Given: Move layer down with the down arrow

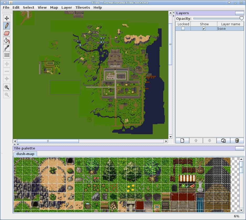Looking at the screenshot, I should click(x=210, y=141).
